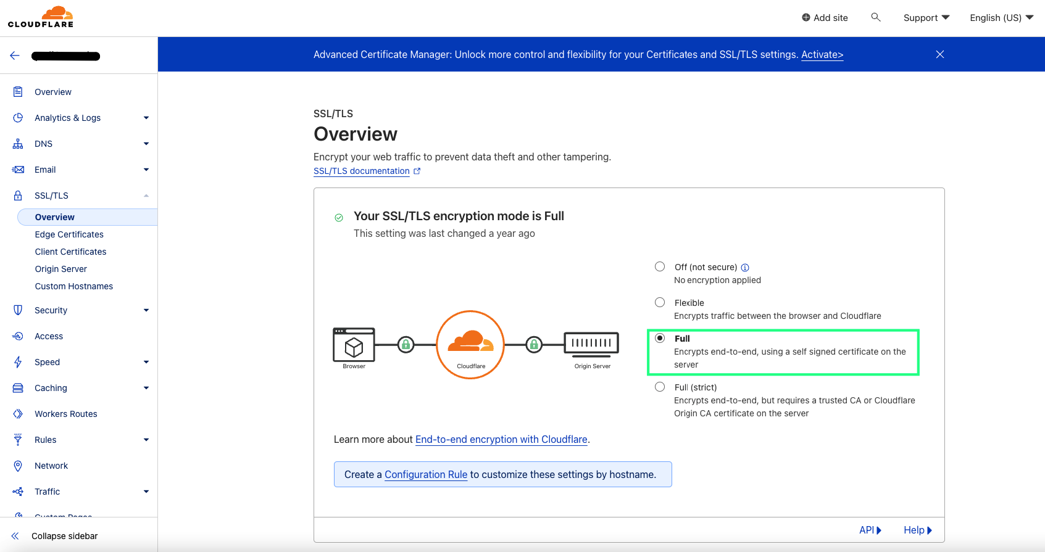Open Custom Hostnames page

[x=74, y=286]
